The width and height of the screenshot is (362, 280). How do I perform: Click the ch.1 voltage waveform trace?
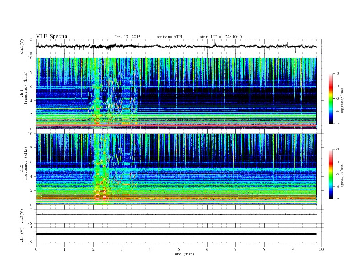[176, 46]
